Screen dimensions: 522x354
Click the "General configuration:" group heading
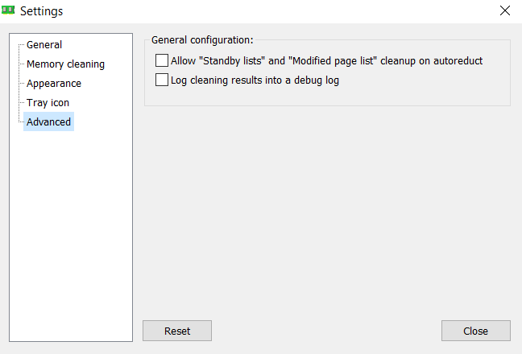[x=202, y=39]
